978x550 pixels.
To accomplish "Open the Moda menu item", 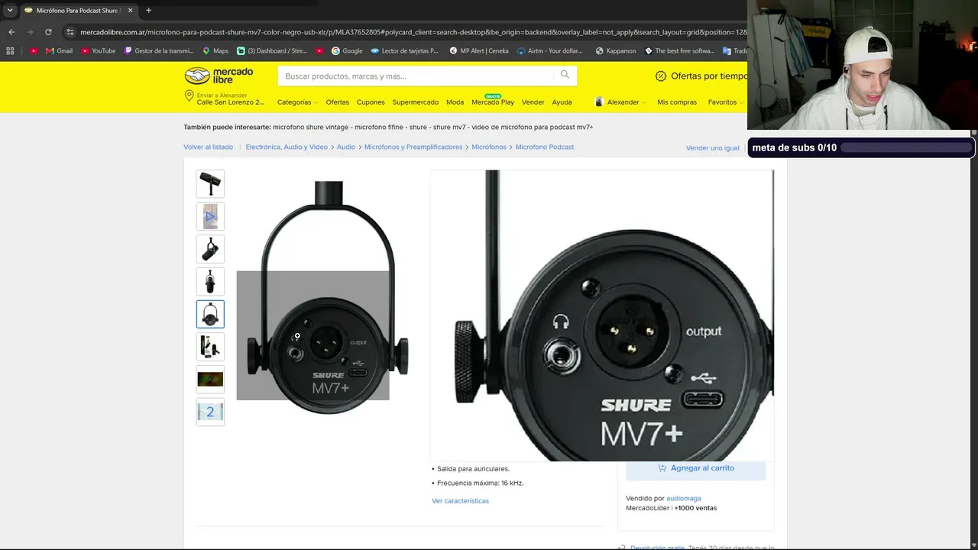I will [455, 102].
